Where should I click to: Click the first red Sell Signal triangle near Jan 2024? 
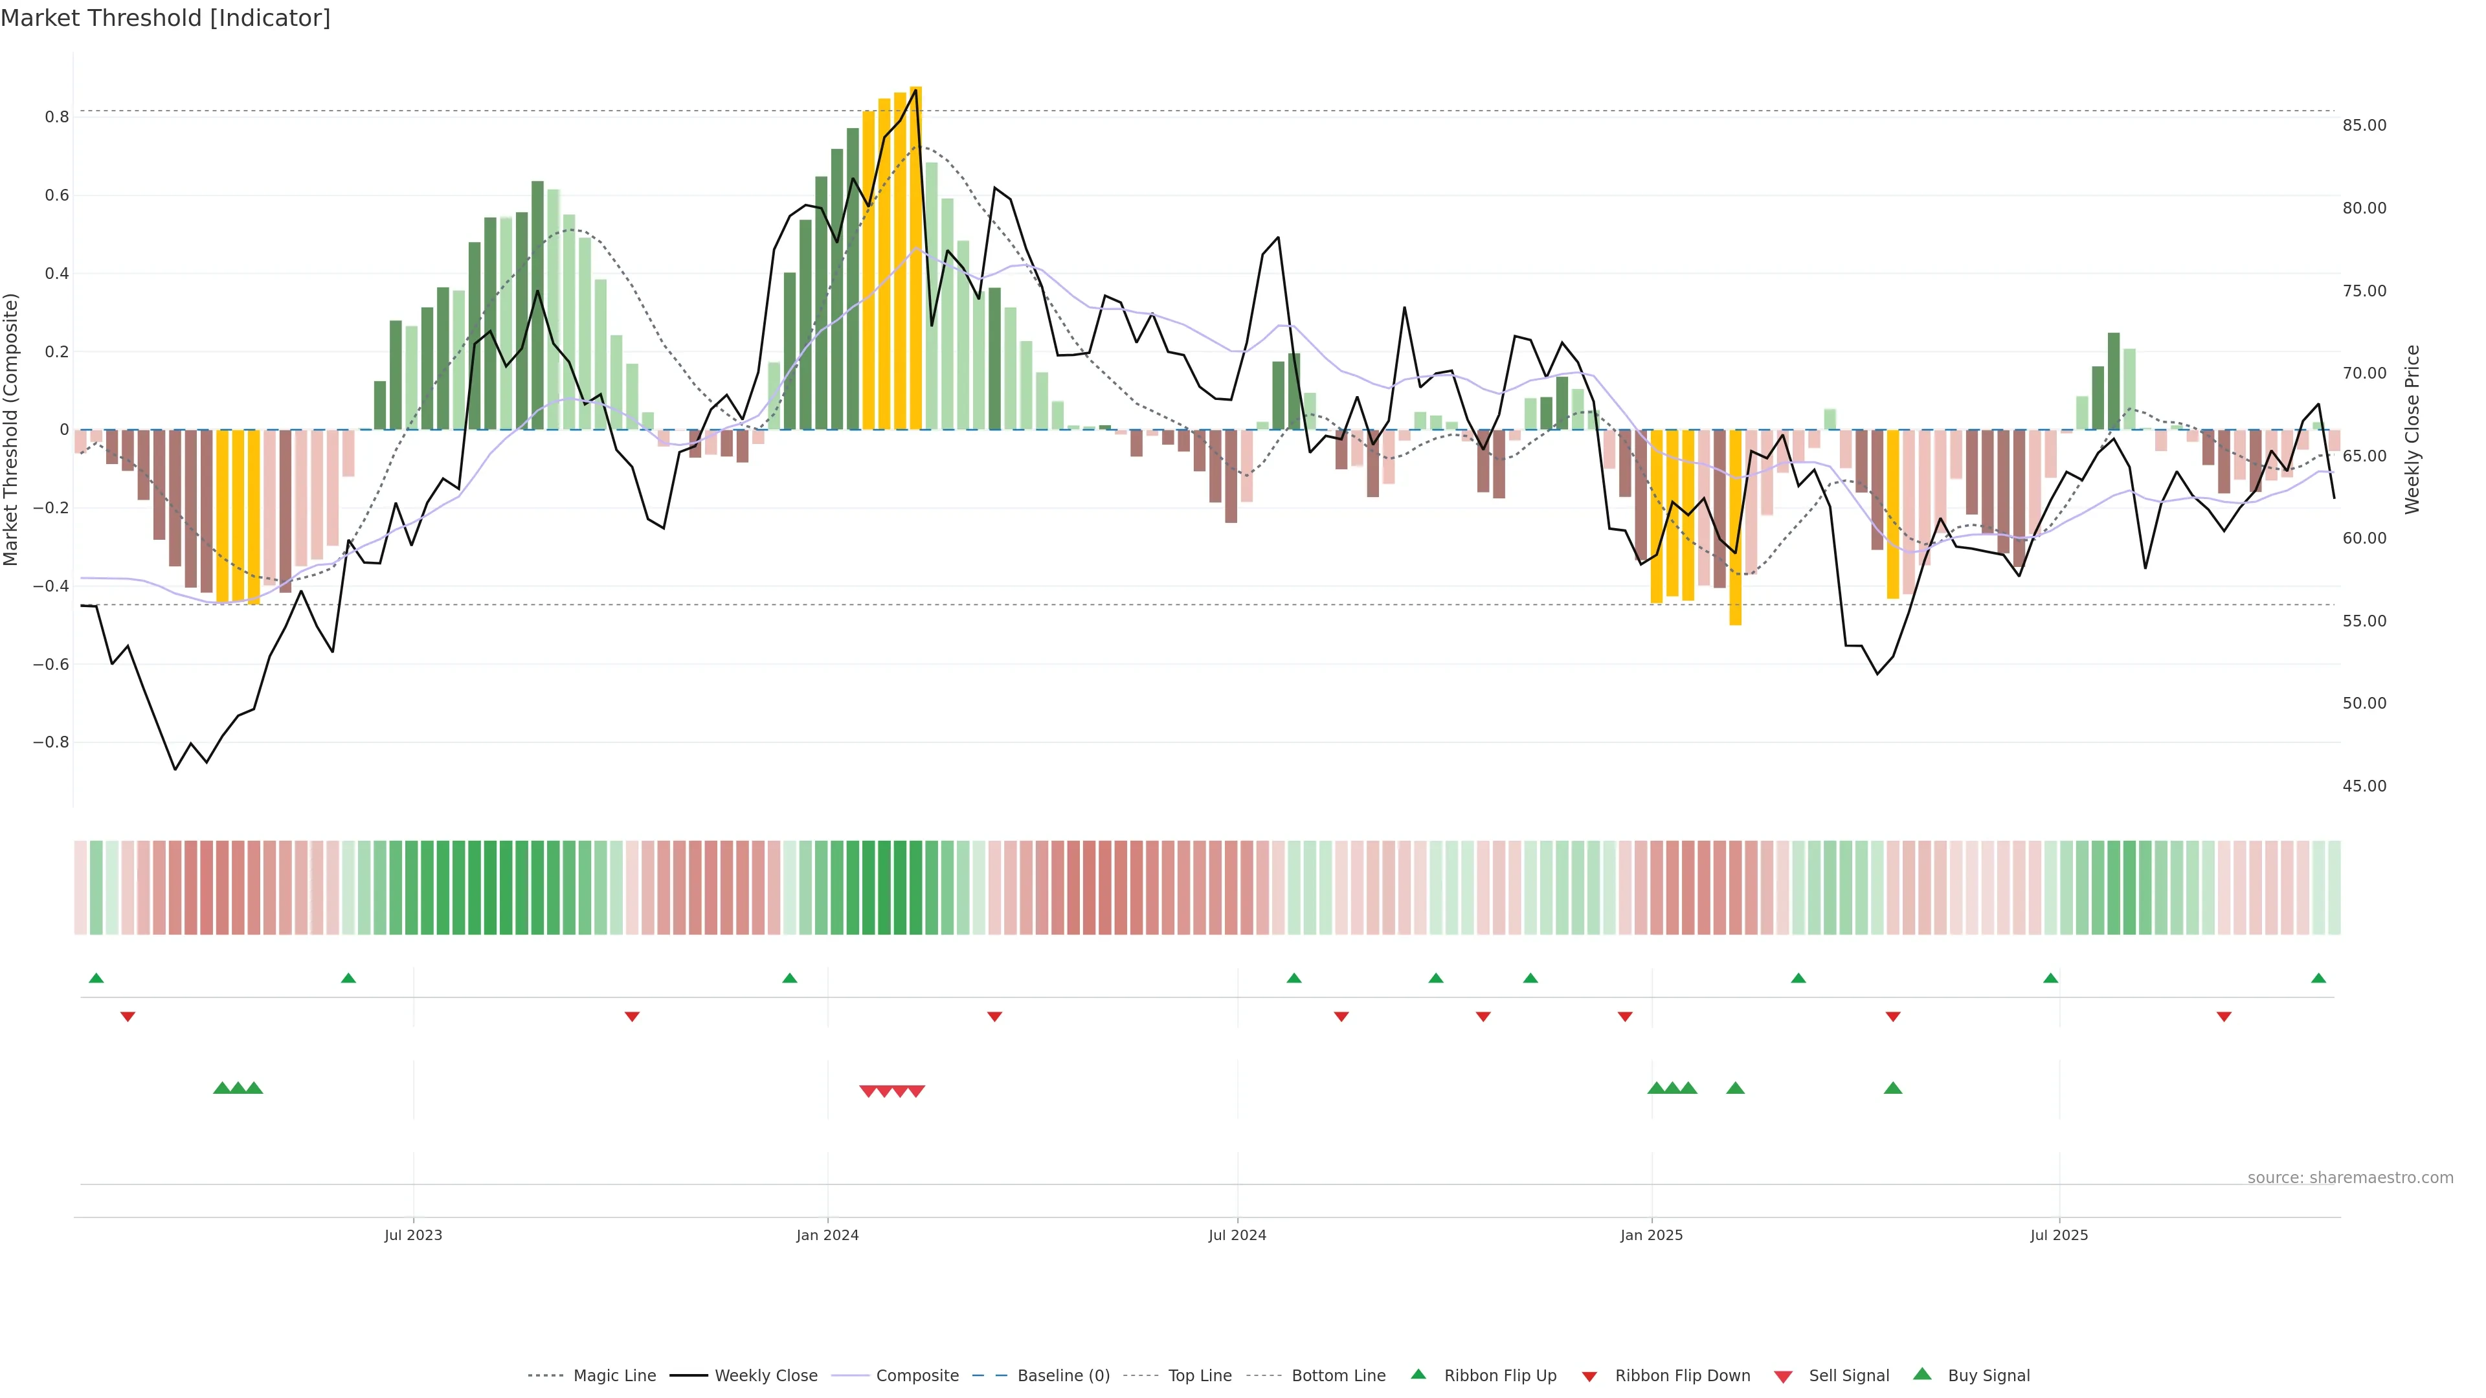tap(868, 1091)
